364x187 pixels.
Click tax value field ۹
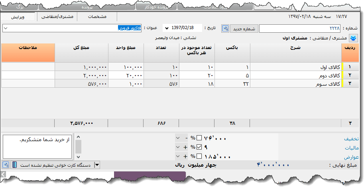tap(240, 147)
